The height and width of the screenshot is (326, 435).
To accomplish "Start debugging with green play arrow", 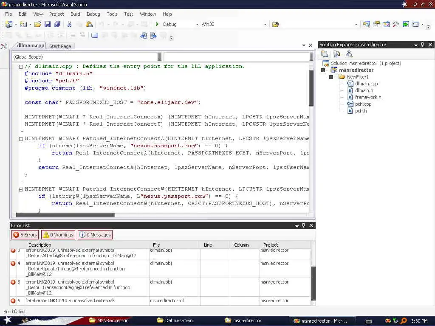I will pyautogui.click(x=157, y=24).
